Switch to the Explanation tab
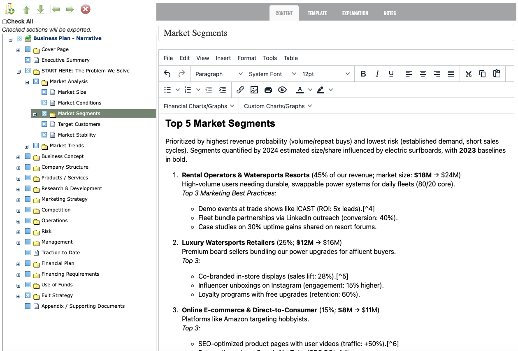The width and height of the screenshot is (518, 351). (x=355, y=13)
